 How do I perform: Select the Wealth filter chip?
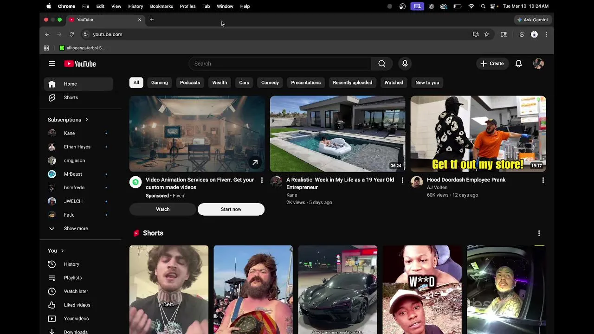click(x=220, y=83)
